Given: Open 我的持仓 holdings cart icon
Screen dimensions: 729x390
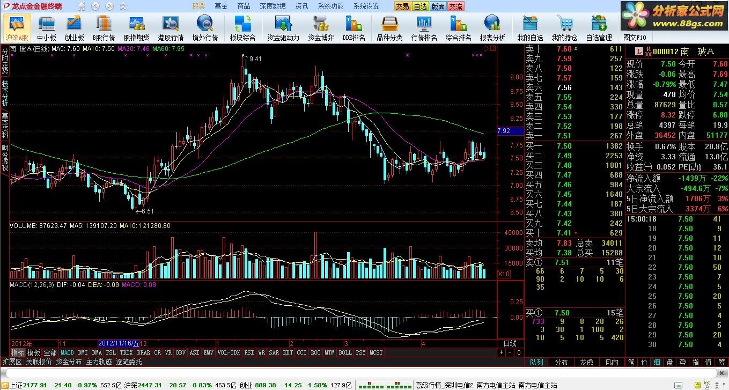Looking at the screenshot, I should (x=564, y=28).
